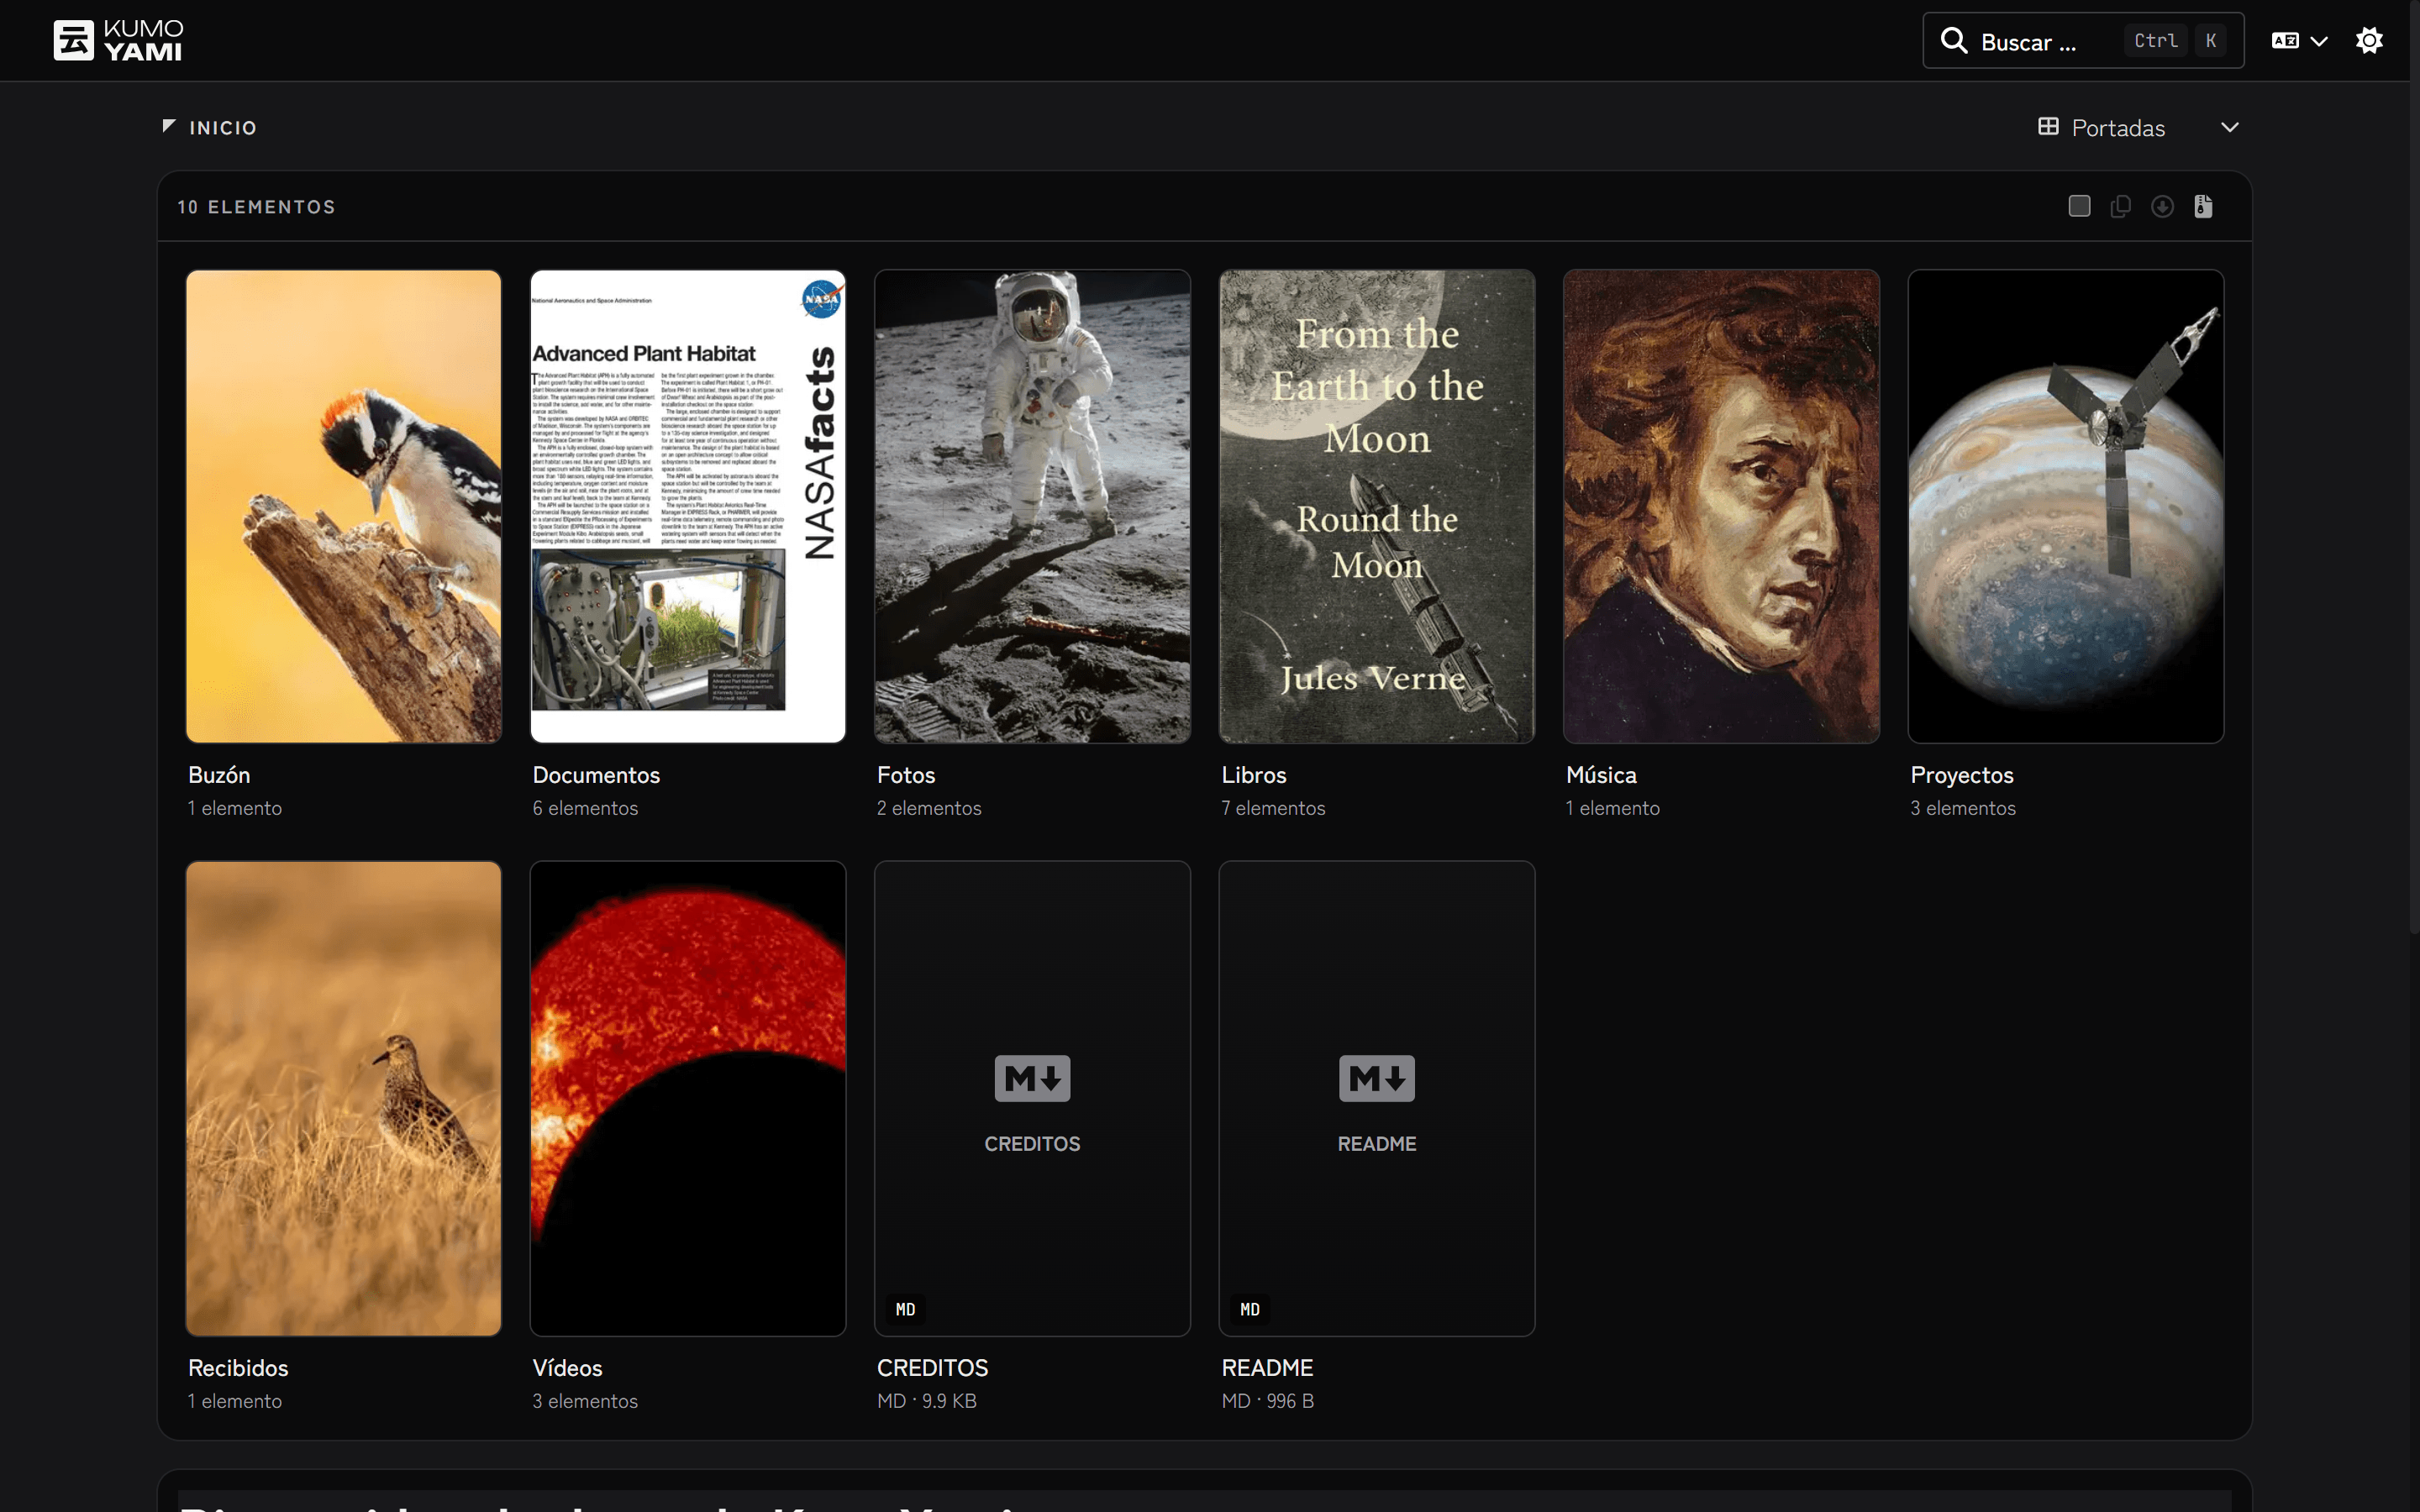Click the Proyectos folder title
This screenshot has width=2420, height=1512.
click(1962, 775)
